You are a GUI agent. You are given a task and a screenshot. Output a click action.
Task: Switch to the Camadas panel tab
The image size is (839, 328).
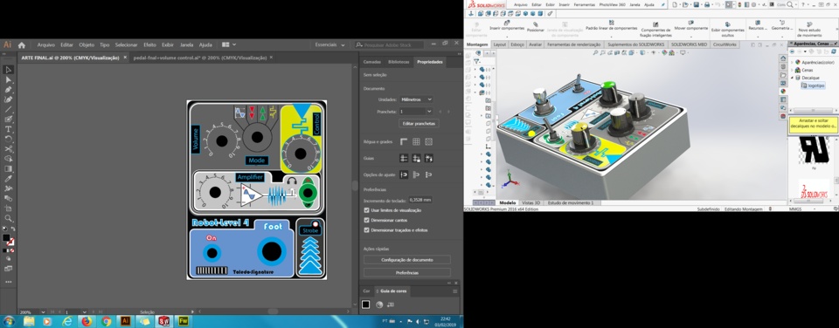coord(372,62)
